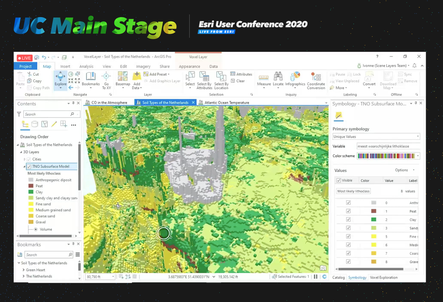Screen dimensions: 443x302
Task: Open the Voxel Exploration pane tab
Action: (384, 278)
